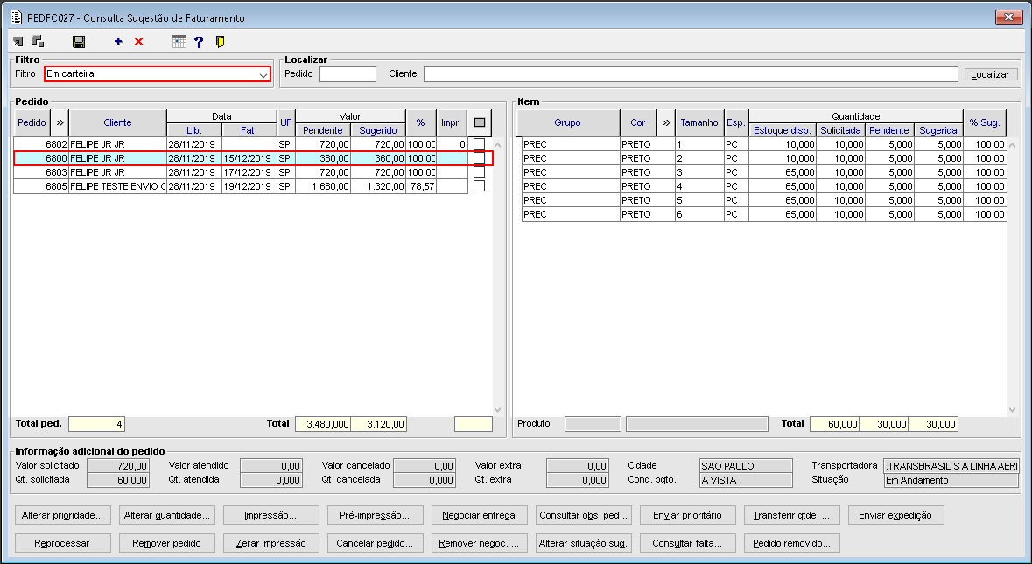
Task: Click the floppy disk save icon
Action: pyautogui.click(x=79, y=41)
